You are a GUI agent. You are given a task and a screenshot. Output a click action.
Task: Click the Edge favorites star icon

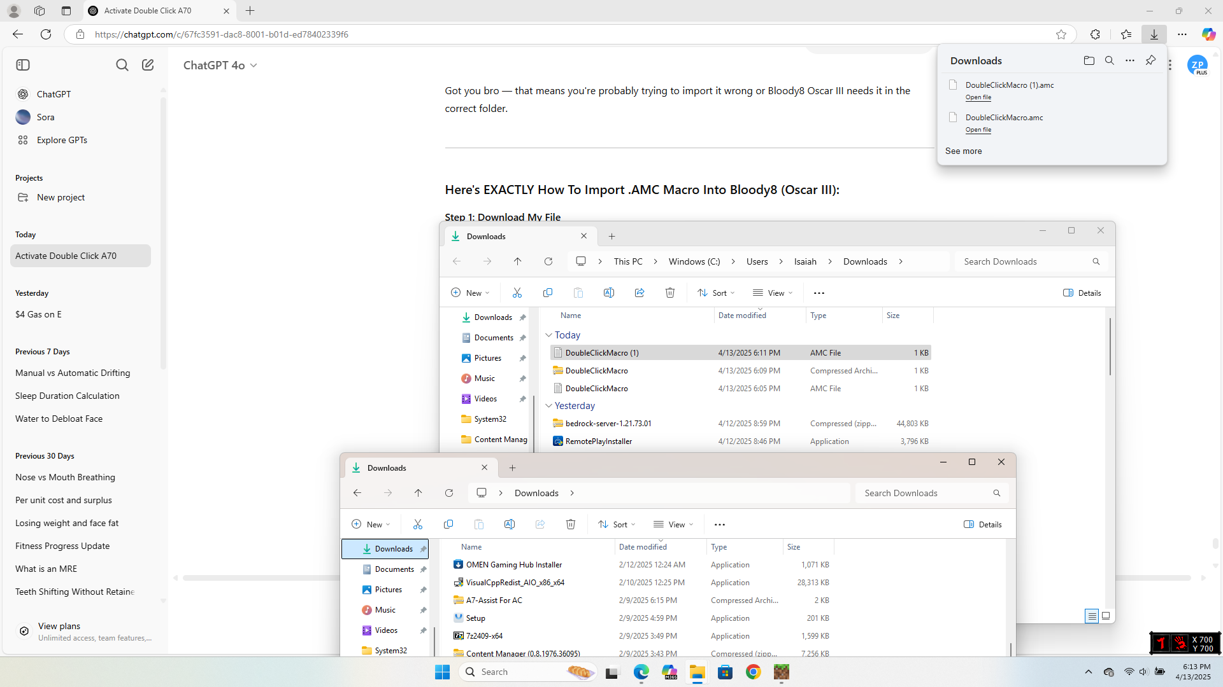(1061, 34)
